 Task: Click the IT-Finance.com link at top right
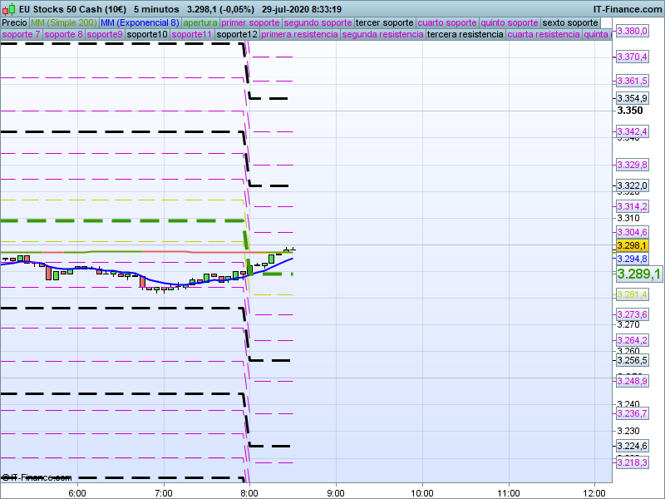click(627, 9)
